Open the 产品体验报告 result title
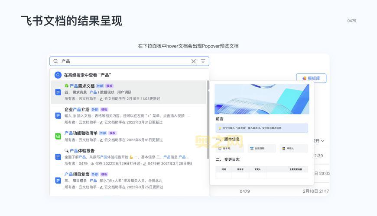The height and width of the screenshot is (216, 377). pyautogui.click(x=82, y=151)
